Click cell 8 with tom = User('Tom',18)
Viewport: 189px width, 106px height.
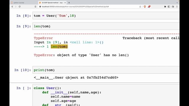click(106, 16)
